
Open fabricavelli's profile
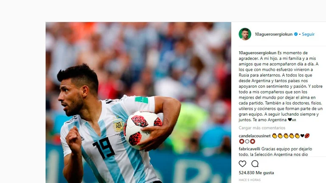(x=249, y=149)
